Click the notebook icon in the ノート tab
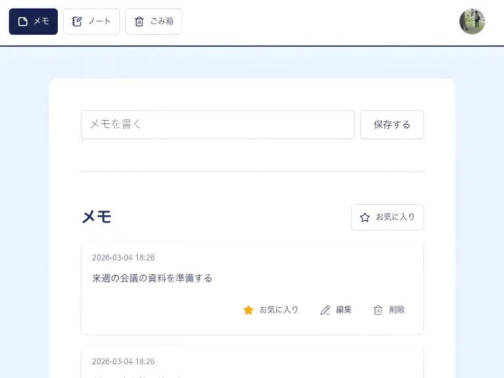The width and height of the screenshot is (504, 378). (x=77, y=22)
